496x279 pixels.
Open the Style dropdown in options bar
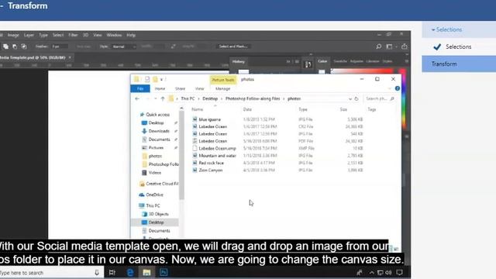(124, 46)
